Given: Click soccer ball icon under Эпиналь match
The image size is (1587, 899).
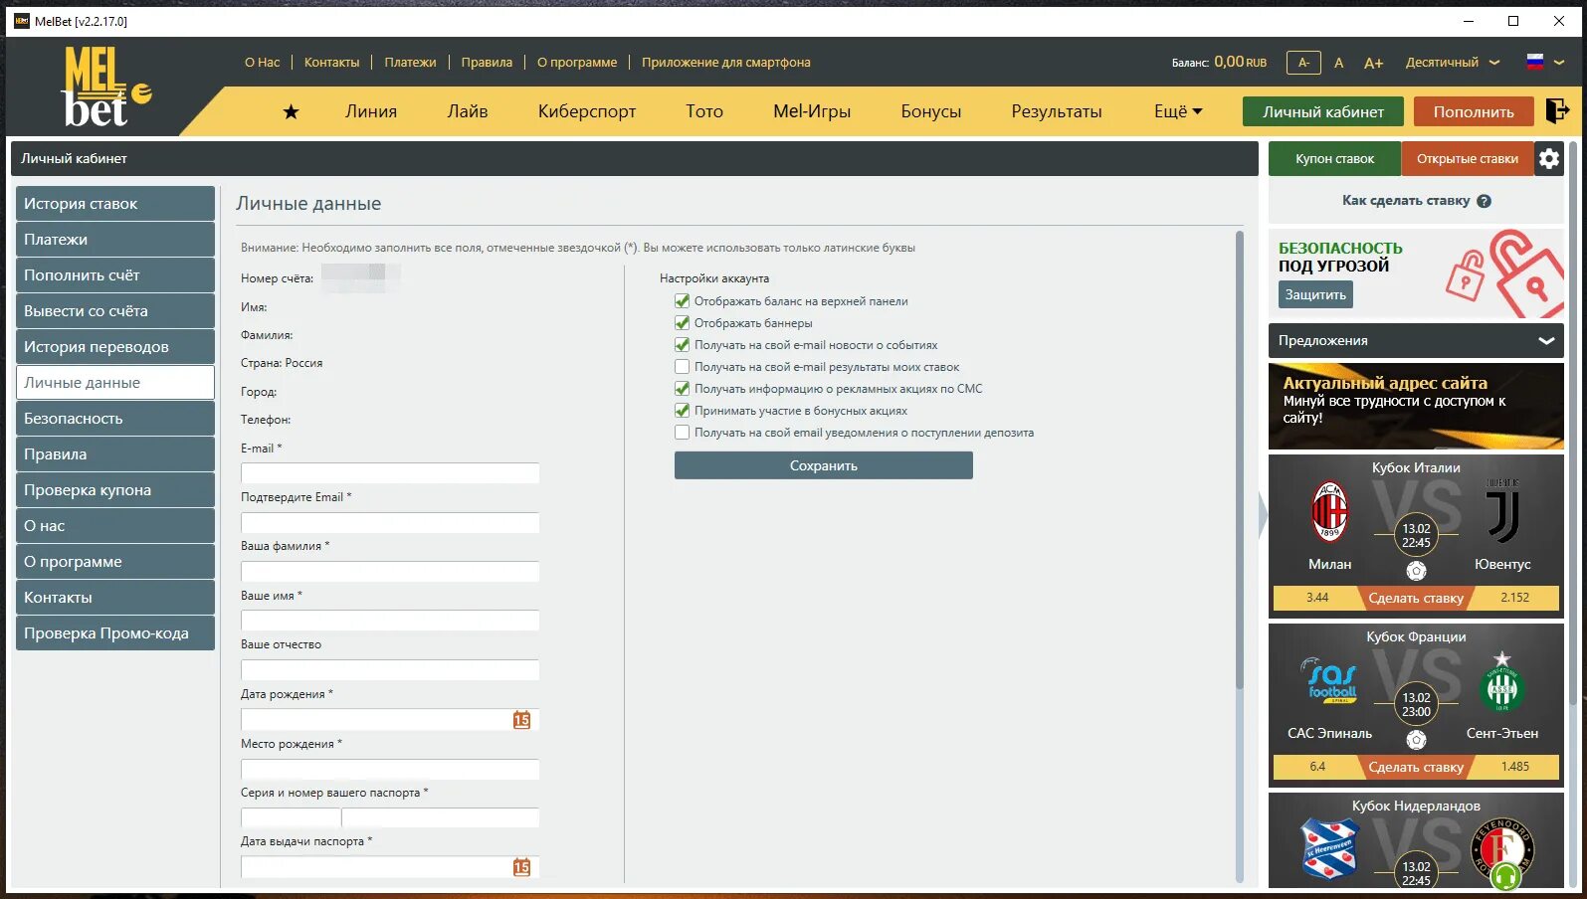Looking at the screenshot, I should [1416, 740].
